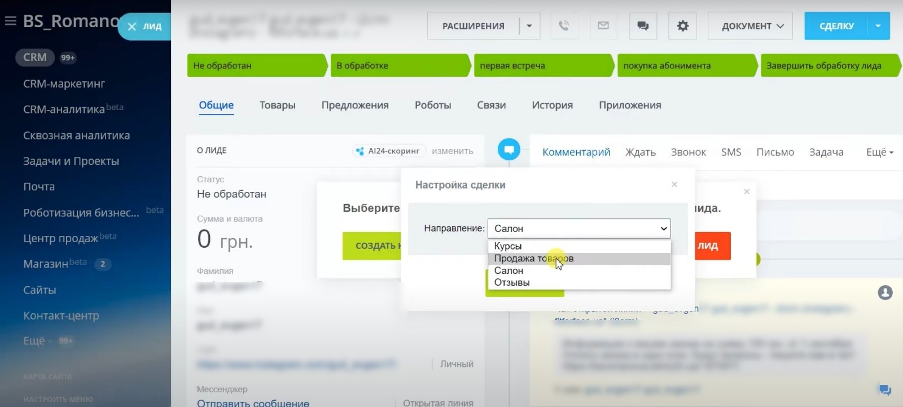903x407 pixels.
Task: Click Отправить сообщение link
Action: click(253, 403)
